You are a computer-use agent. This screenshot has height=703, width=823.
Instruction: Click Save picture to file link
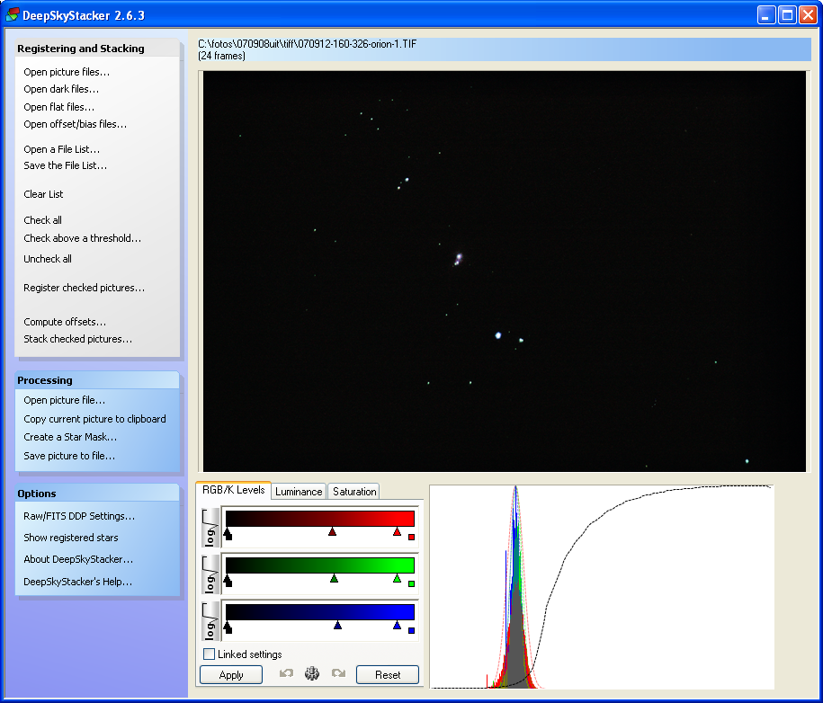tap(69, 456)
